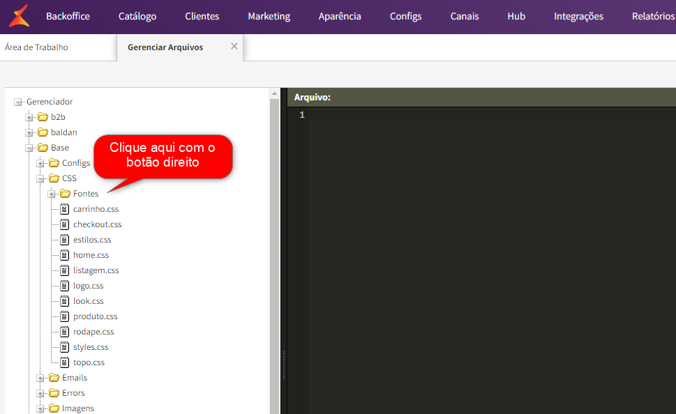This screenshot has width=676, height=414.
Task: Click the checkout.css file icon
Action: [x=65, y=224]
